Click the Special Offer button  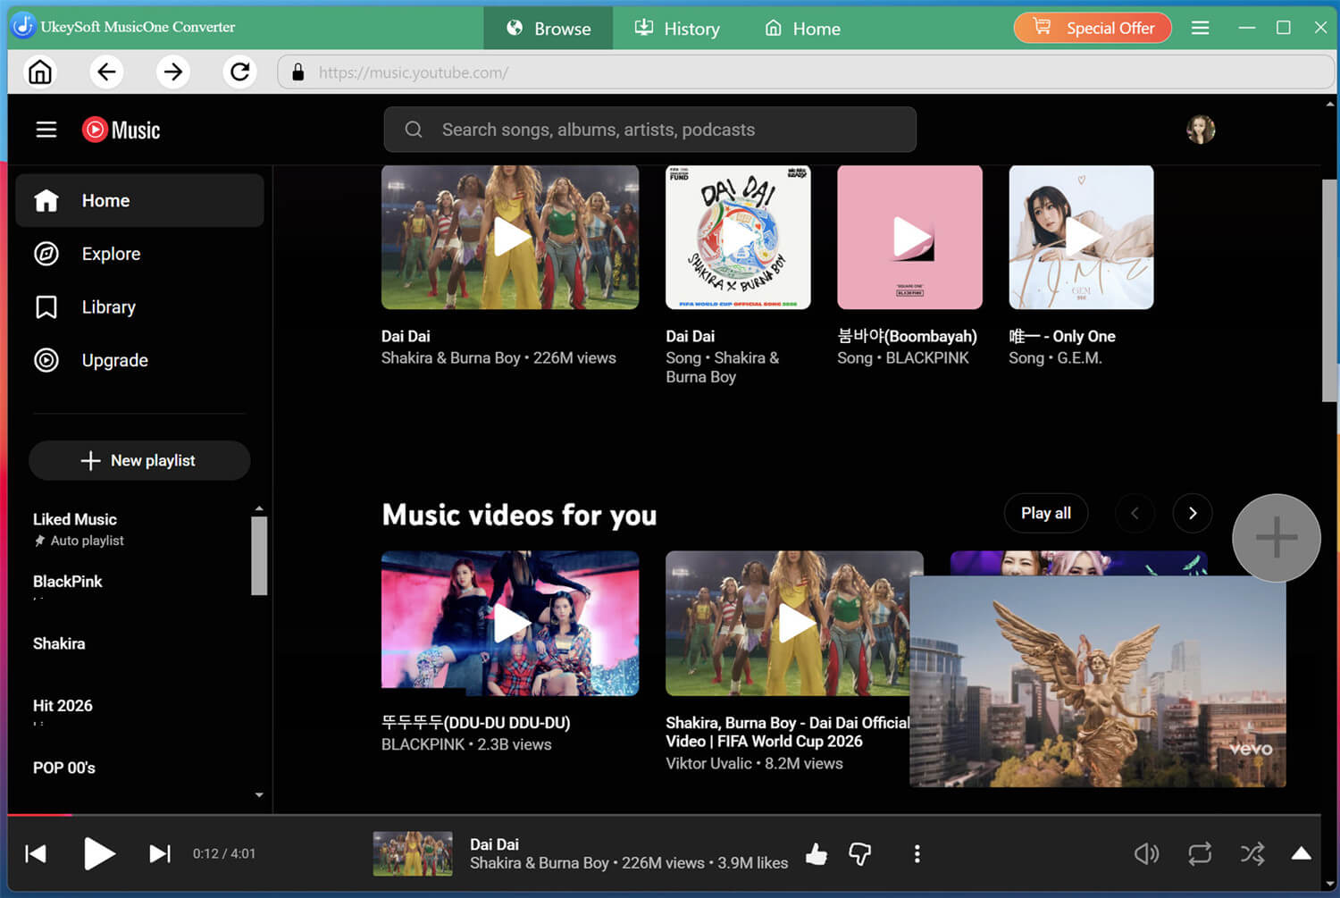click(x=1093, y=28)
